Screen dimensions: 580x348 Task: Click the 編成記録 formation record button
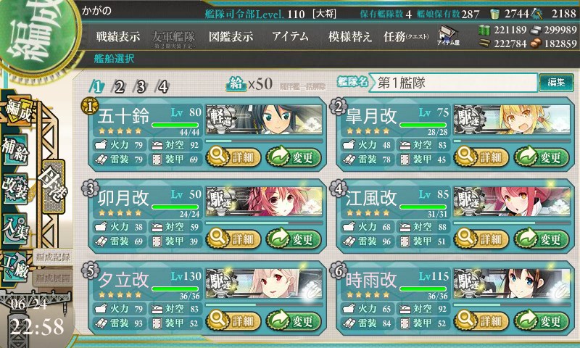click(x=53, y=257)
